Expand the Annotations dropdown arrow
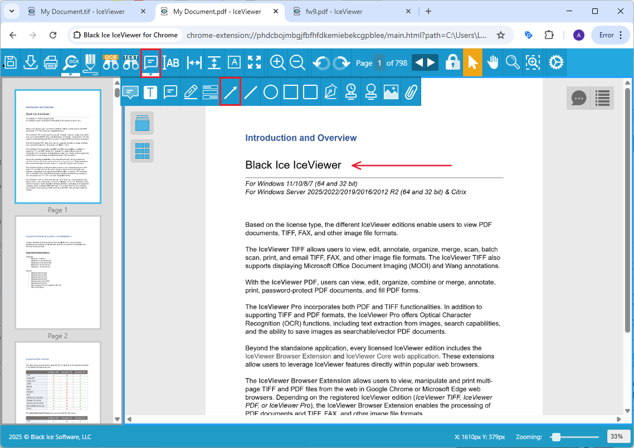Viewport: 634px width, 448px height. point(150,75)
